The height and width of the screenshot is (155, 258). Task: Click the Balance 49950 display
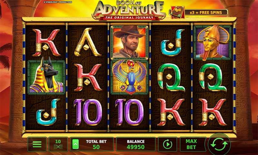(x=135, y=144)
